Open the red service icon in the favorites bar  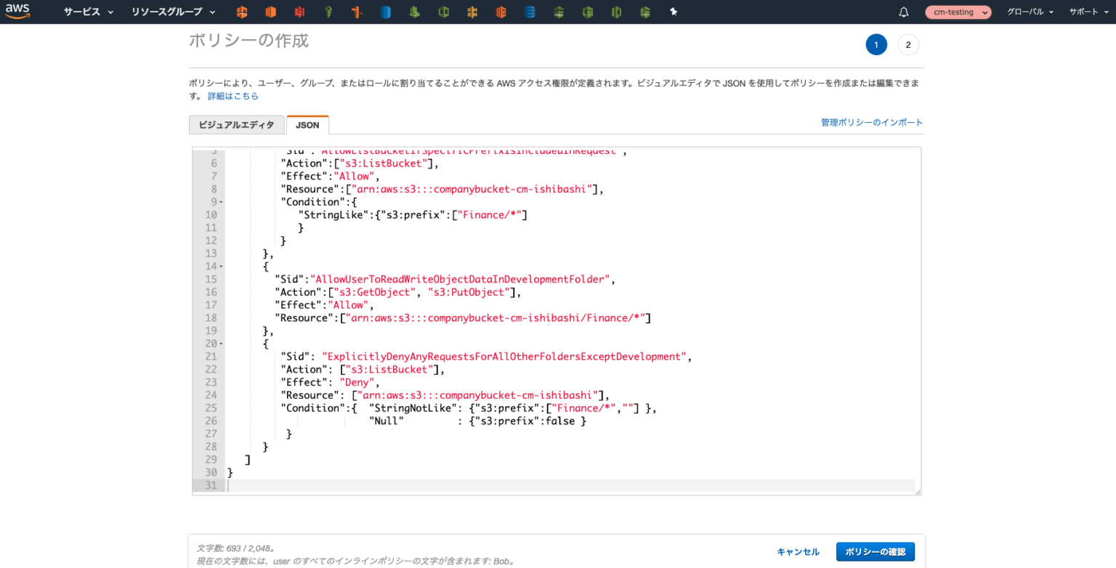point(299,12)
